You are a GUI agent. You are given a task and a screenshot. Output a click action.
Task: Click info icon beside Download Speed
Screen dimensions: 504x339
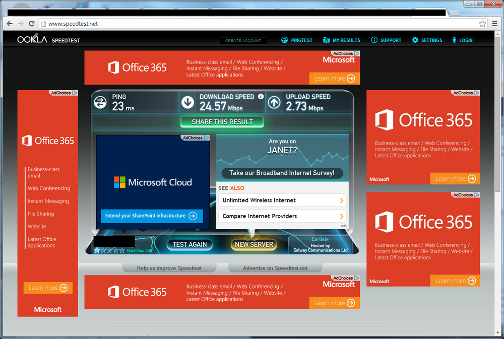click(x=261, y=96)
